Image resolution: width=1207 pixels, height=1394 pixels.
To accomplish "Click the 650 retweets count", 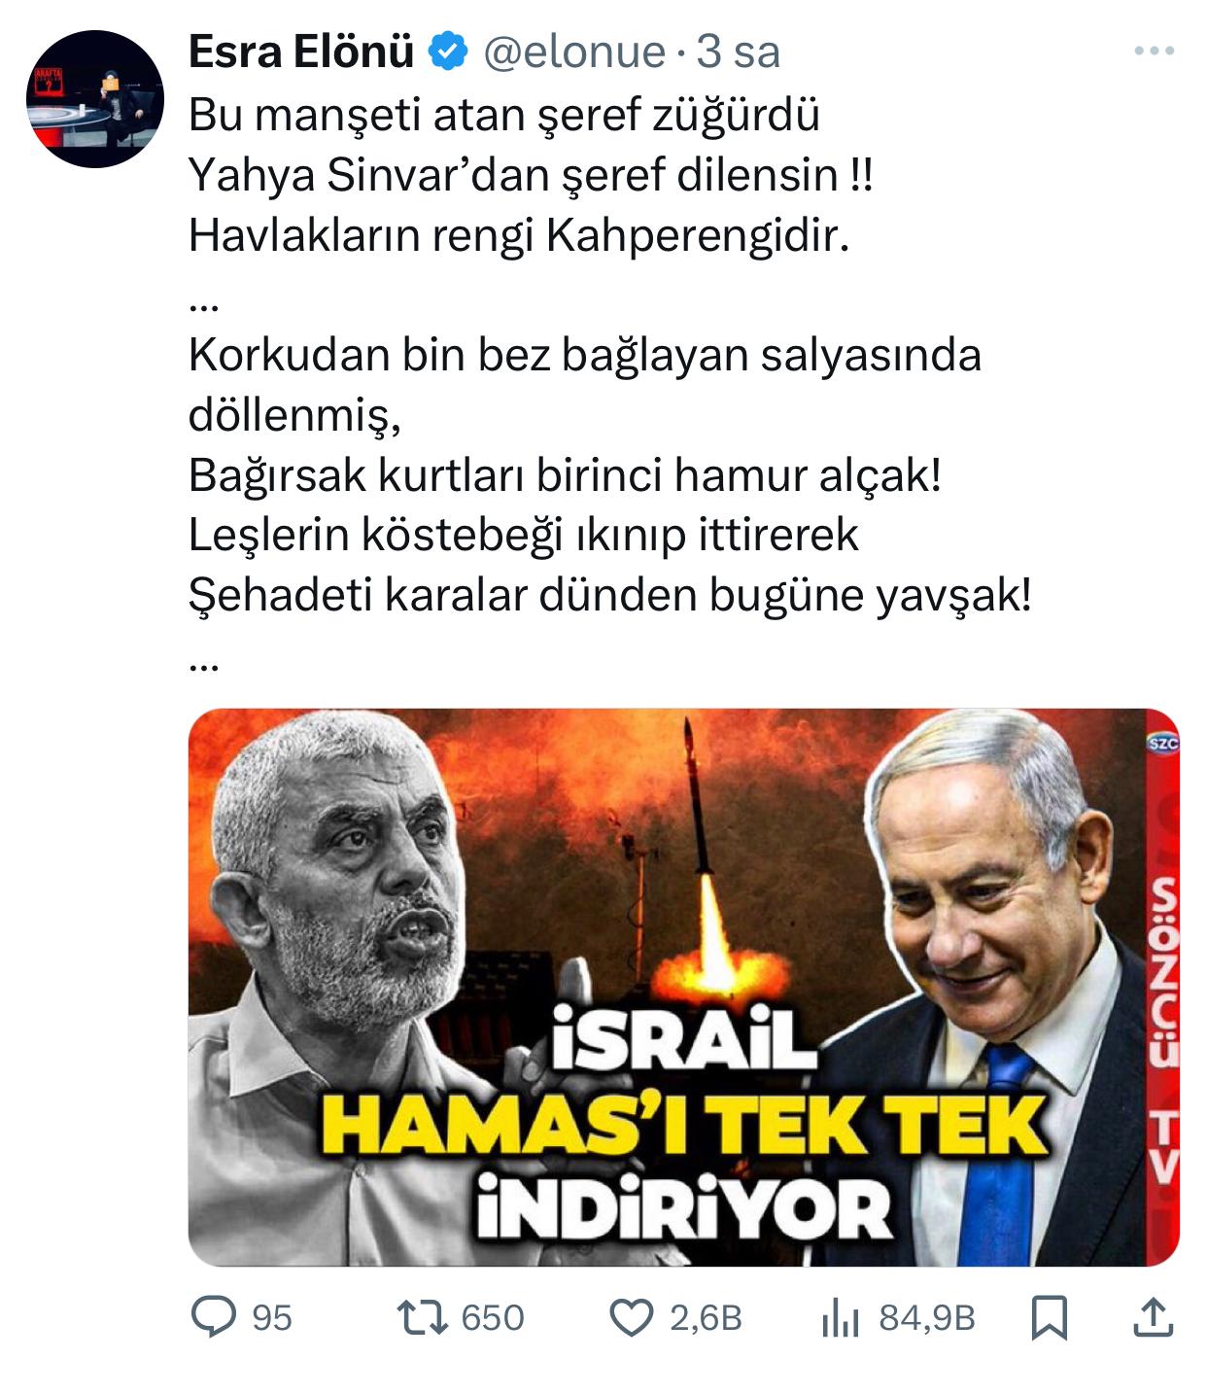I will [x=493, y=1318].
